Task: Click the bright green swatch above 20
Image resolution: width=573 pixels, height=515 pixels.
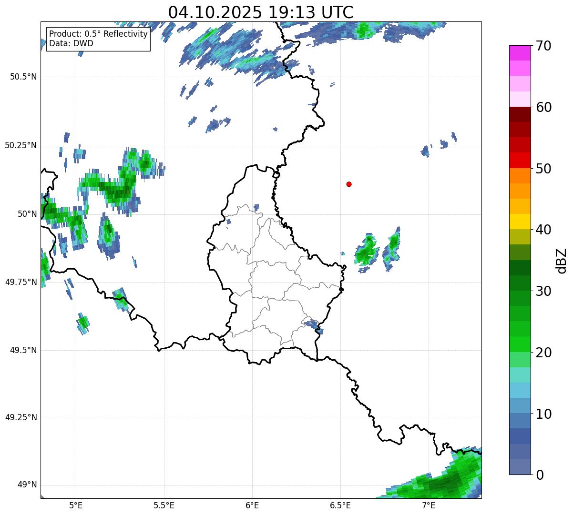Action: coord(520,344)
